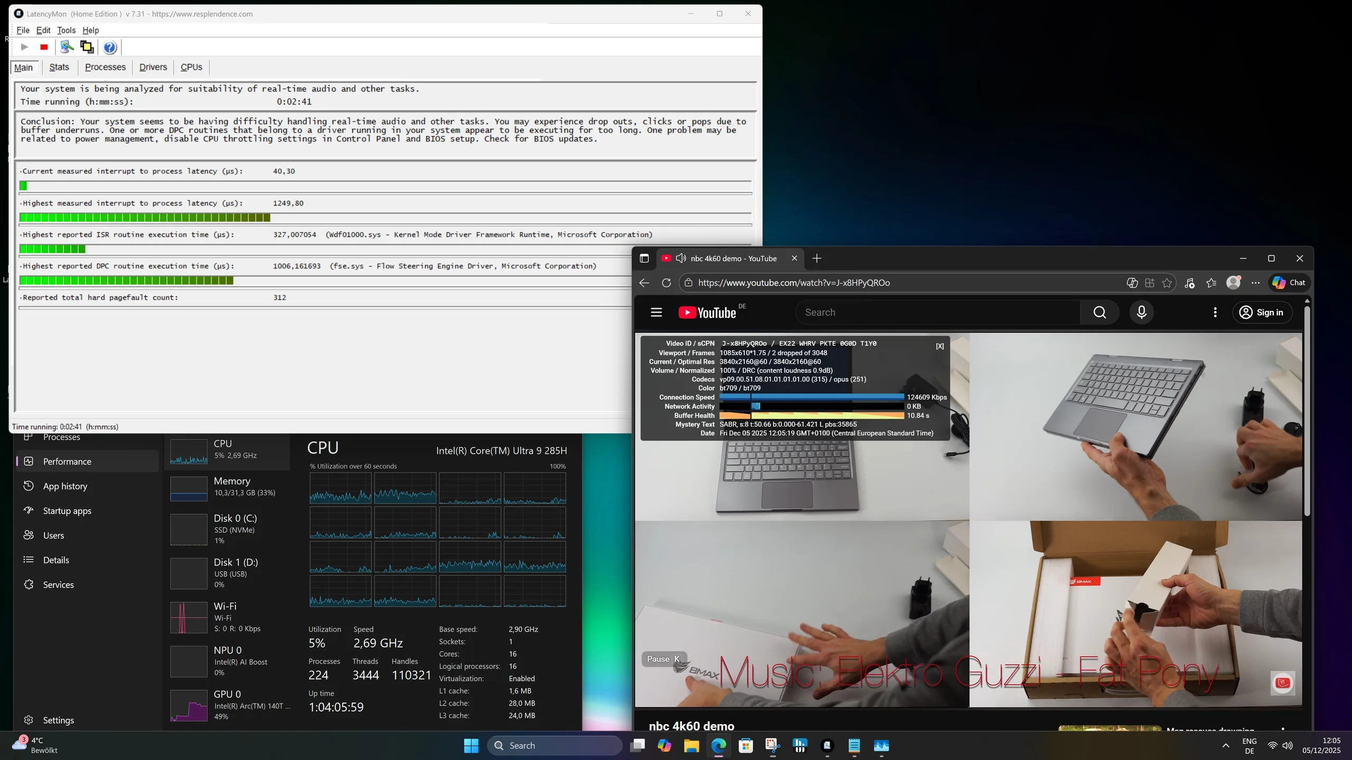Click the yellow overlapping windows toolbar icon
Viewport: 1352px width, 760px height.
coord(87,47)
